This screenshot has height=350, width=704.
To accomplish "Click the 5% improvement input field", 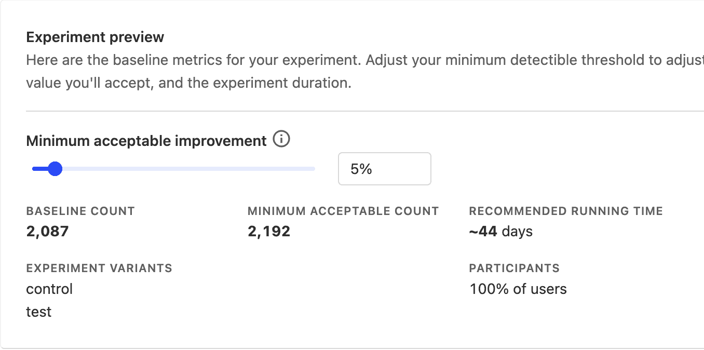I will tap(384, 169).
